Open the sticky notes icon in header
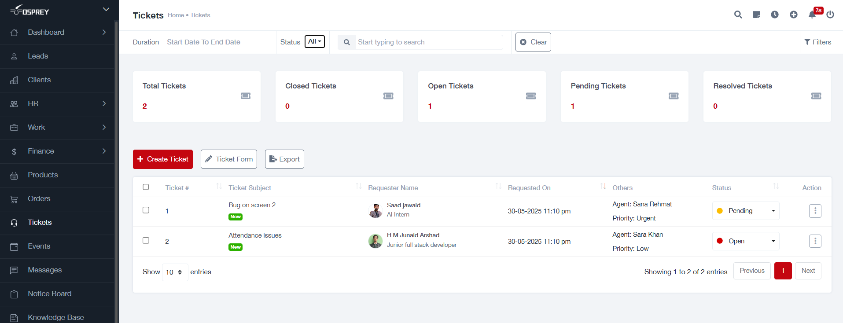Image resolution: width=843 pixels, height=323 pixels. [x=757, y=15]
